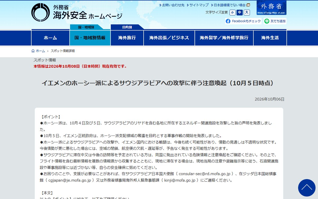
Task: Click スポット情報詳細 breadcrumb text
Action: 63,51
